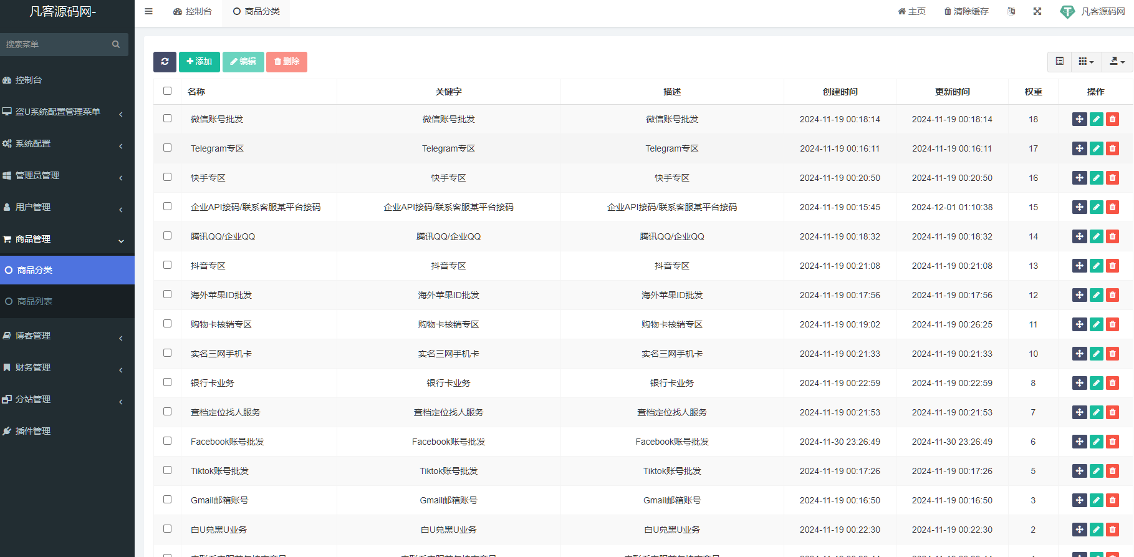This screenshot has width=1134, height=557.
Task: Select the 商品分类 tab in top bar
Action: pos(256,11)
